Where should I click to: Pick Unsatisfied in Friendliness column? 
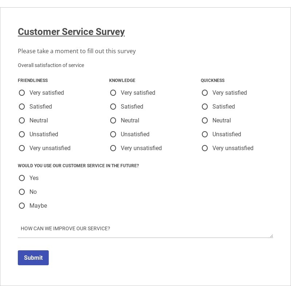22,134
